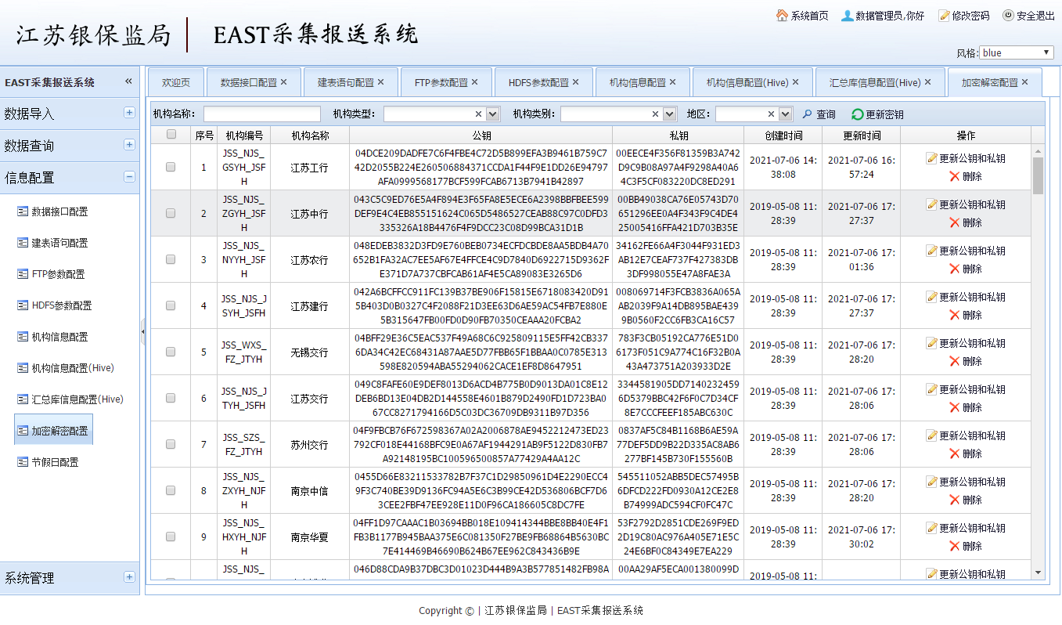This screenshot has height=625, width=1062.
Task: Click the HDFS参数配置 sidebar item icon
Action: (x=23, y=305)
